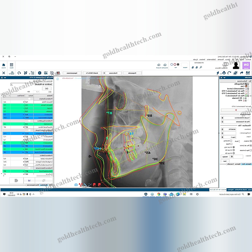
Task: Select the arrow pointer tool
Action: point(218,73)
